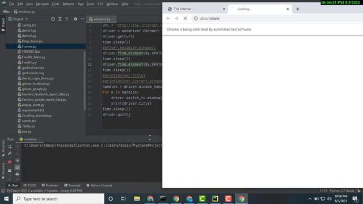Select the windows.py editor tab
Viewport: 363px width, 204px height.
[102, 19]
